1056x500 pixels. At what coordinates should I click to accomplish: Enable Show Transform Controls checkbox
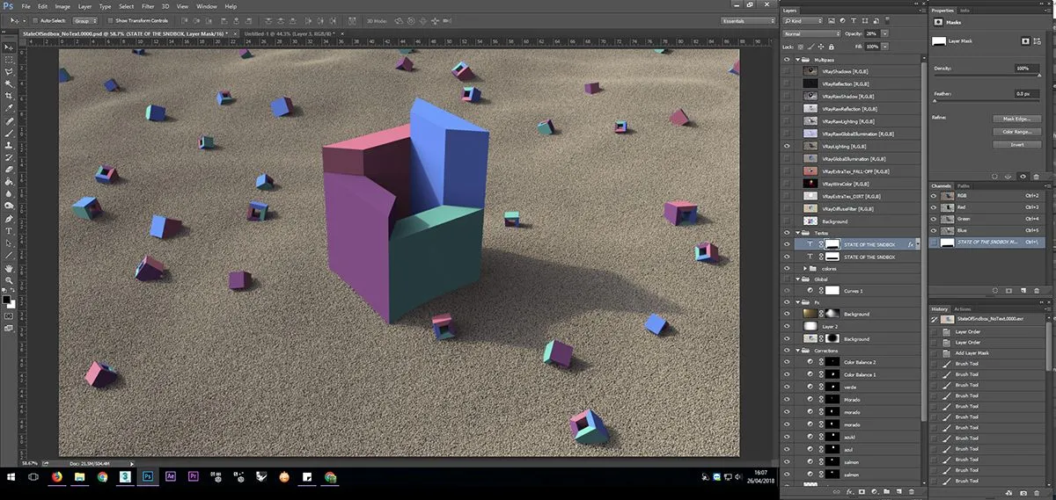tap(110, 20)
